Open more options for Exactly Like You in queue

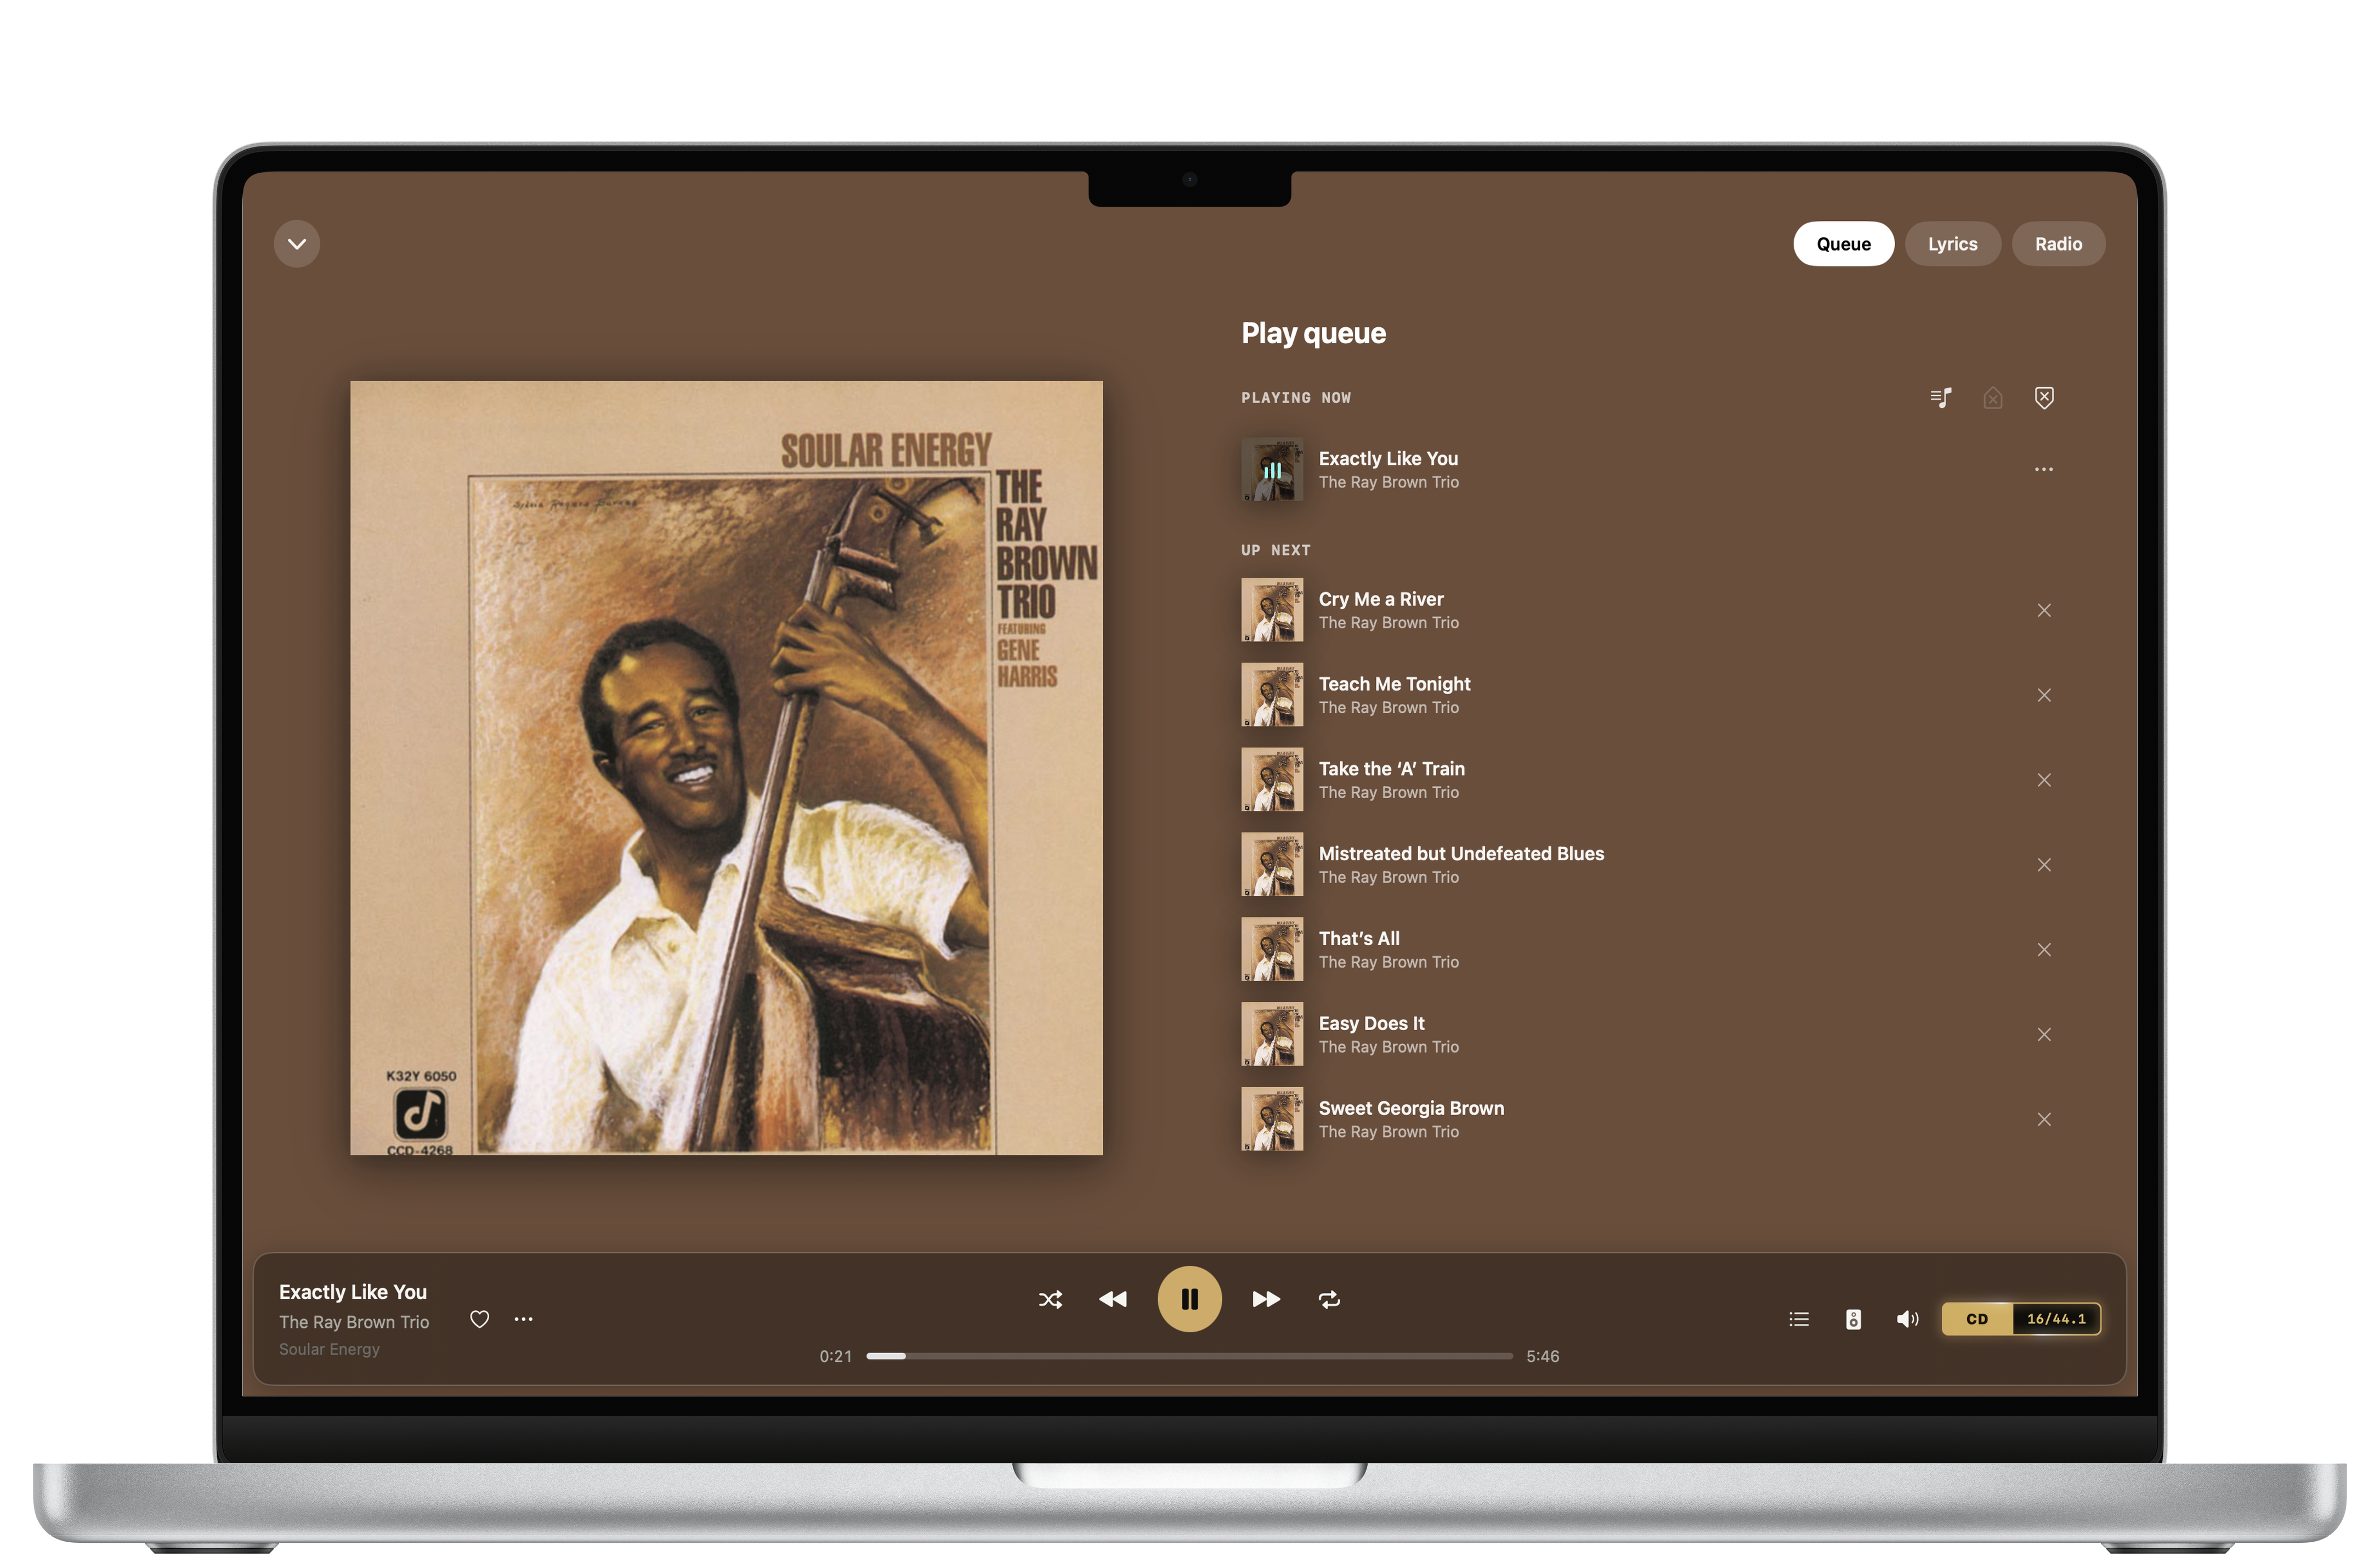(2043, 469)
